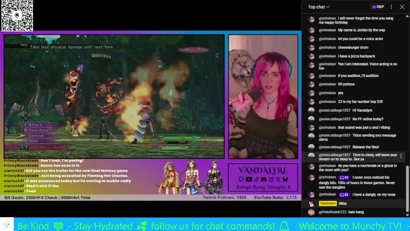410x231 pixels.
Task: Click the green leaf icon after "Stay Hydrated"
Action: (x=142, y=226)
